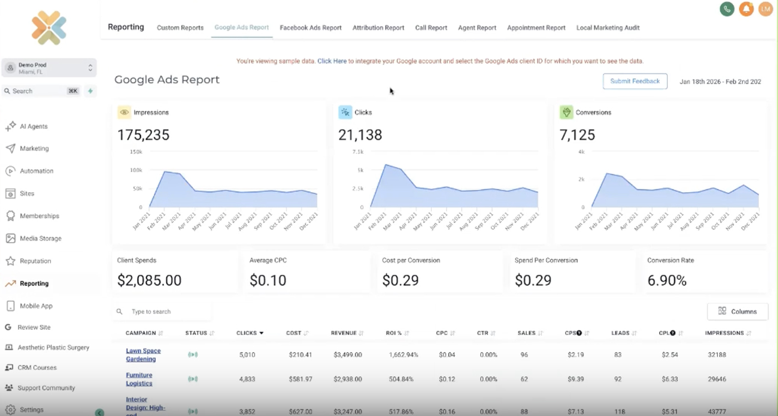The width and height of the screenshot is (778, 416).
Task: Open the Jan 18th 2026 date range picker
Action: click(720, 82)
